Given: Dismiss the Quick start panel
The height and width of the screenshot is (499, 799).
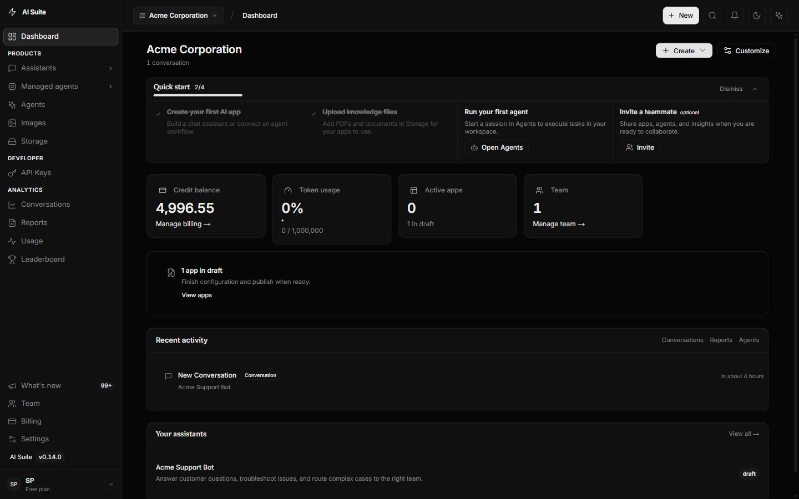Looking at the screenshot, I should pyautogui.click(x=731, y=89).
